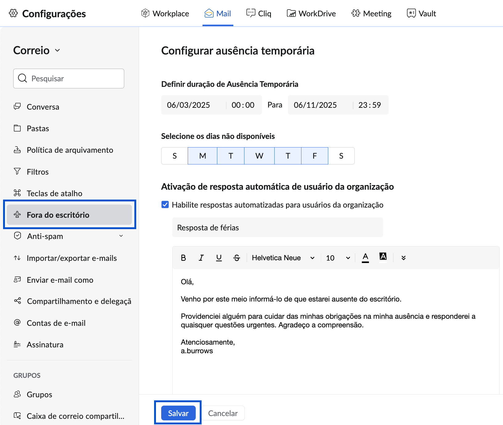This screenshot has width=503, height=425.
Task: Open the font size 10 dropdown
Action: [x=338, y=258]
